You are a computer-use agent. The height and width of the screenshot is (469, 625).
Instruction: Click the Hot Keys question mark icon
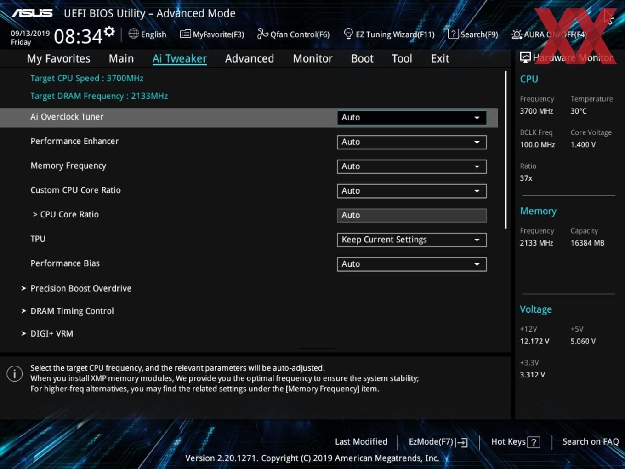[534, 442]
